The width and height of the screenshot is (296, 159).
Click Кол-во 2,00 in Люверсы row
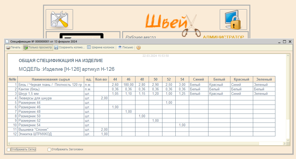point(101,98)
